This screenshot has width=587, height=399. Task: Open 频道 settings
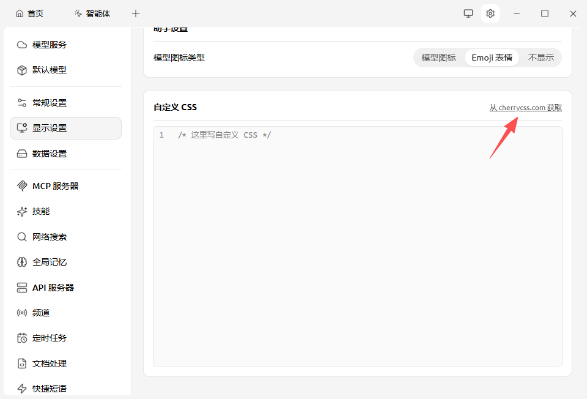pos(66,313)
